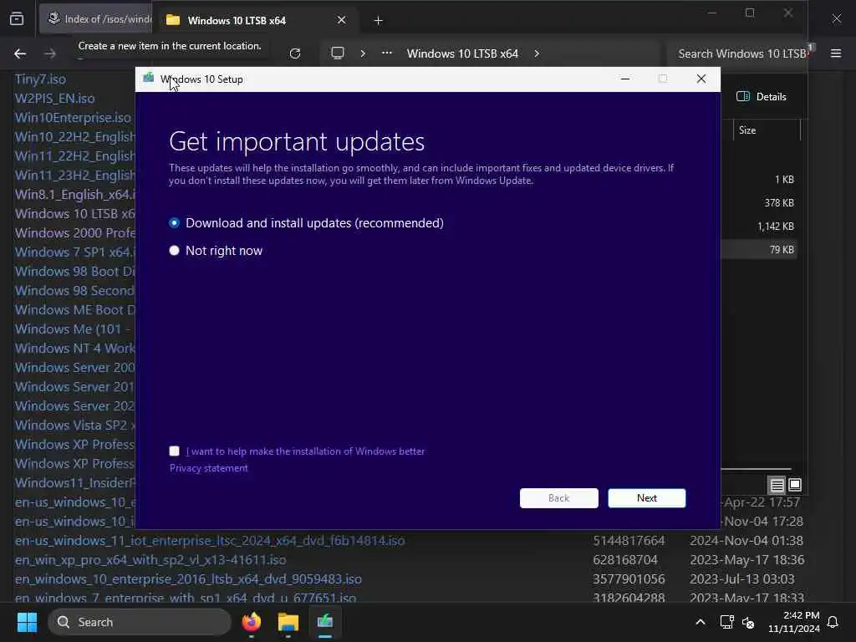The image size is (856, 642).
Task: Open en_win_xp_pro_x64_with_sp2 iso link
Action: [150, 559]
